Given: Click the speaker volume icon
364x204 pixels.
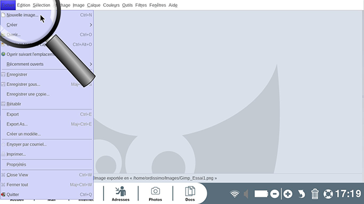Looking at the screenshot, I should pos(246,194).
